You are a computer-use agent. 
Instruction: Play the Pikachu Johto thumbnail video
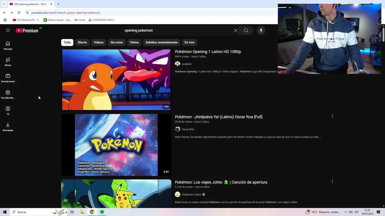(116, 193)
